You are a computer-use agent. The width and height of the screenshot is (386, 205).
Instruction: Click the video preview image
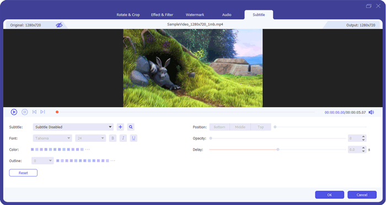tap(193, 68)
